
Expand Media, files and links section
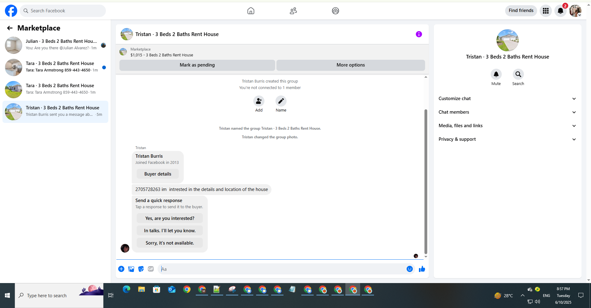click(x=507, y=126)
